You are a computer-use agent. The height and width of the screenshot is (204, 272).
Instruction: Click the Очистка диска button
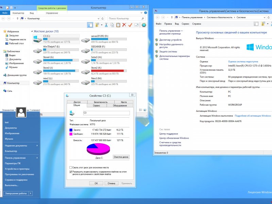click(121, 157)
